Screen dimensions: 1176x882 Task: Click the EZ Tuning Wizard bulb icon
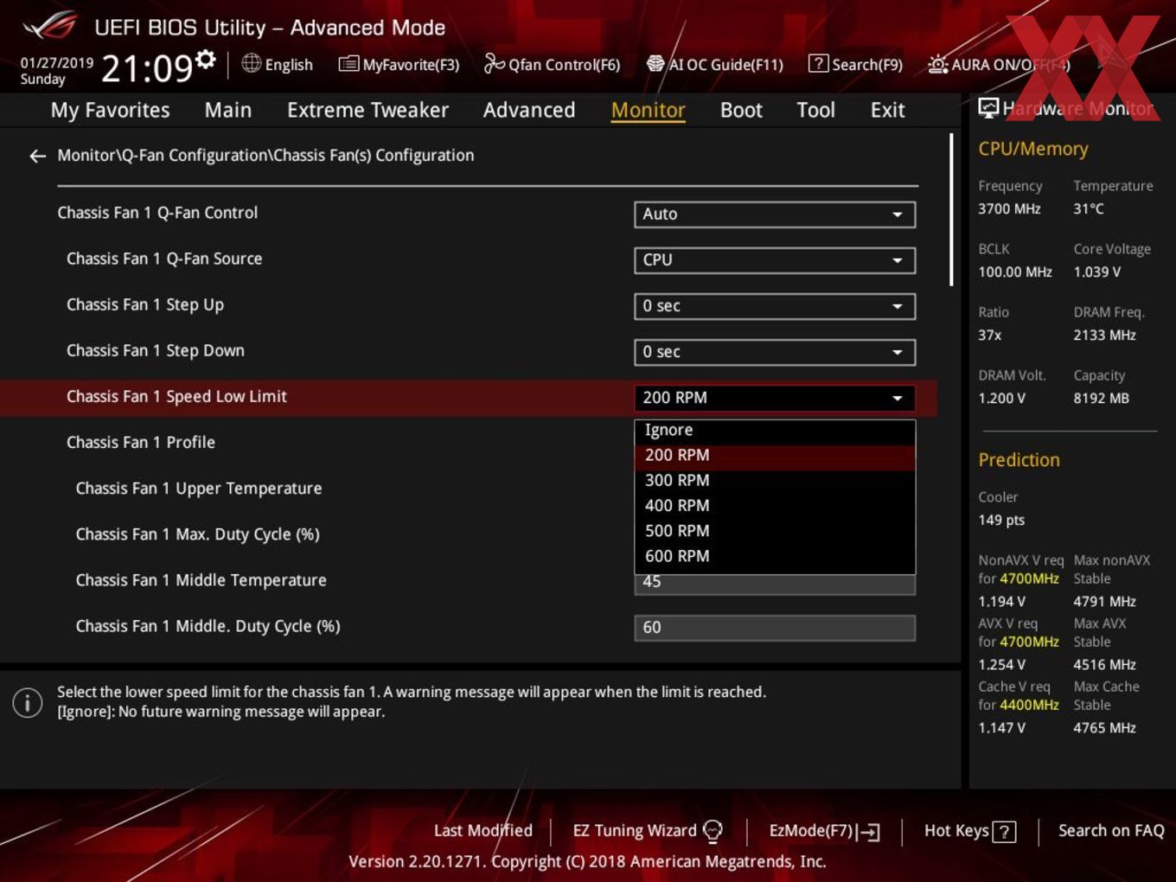pyautogui.click(x=713, y=831)
